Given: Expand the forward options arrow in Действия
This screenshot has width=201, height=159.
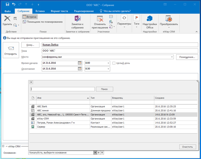Looking at the screenshot, I should click(19, 25).
